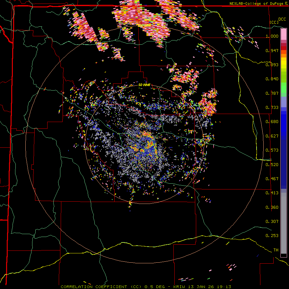
Task: Click the [CC] product label
Action: [274, 22]
